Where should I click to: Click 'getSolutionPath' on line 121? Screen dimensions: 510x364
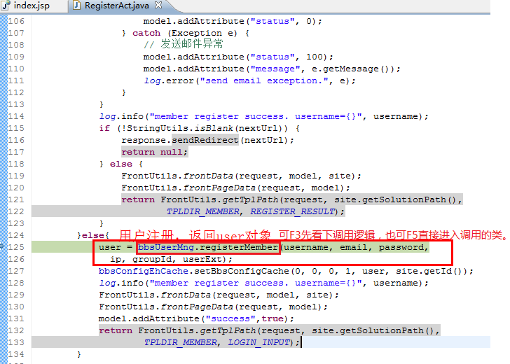[x=404, y=199]
